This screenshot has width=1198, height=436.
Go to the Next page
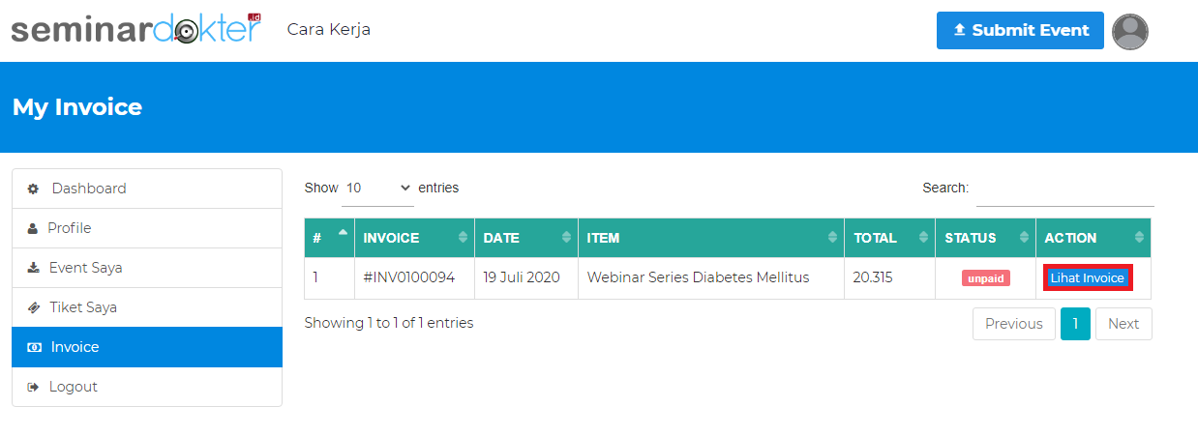coord(1123,324)
